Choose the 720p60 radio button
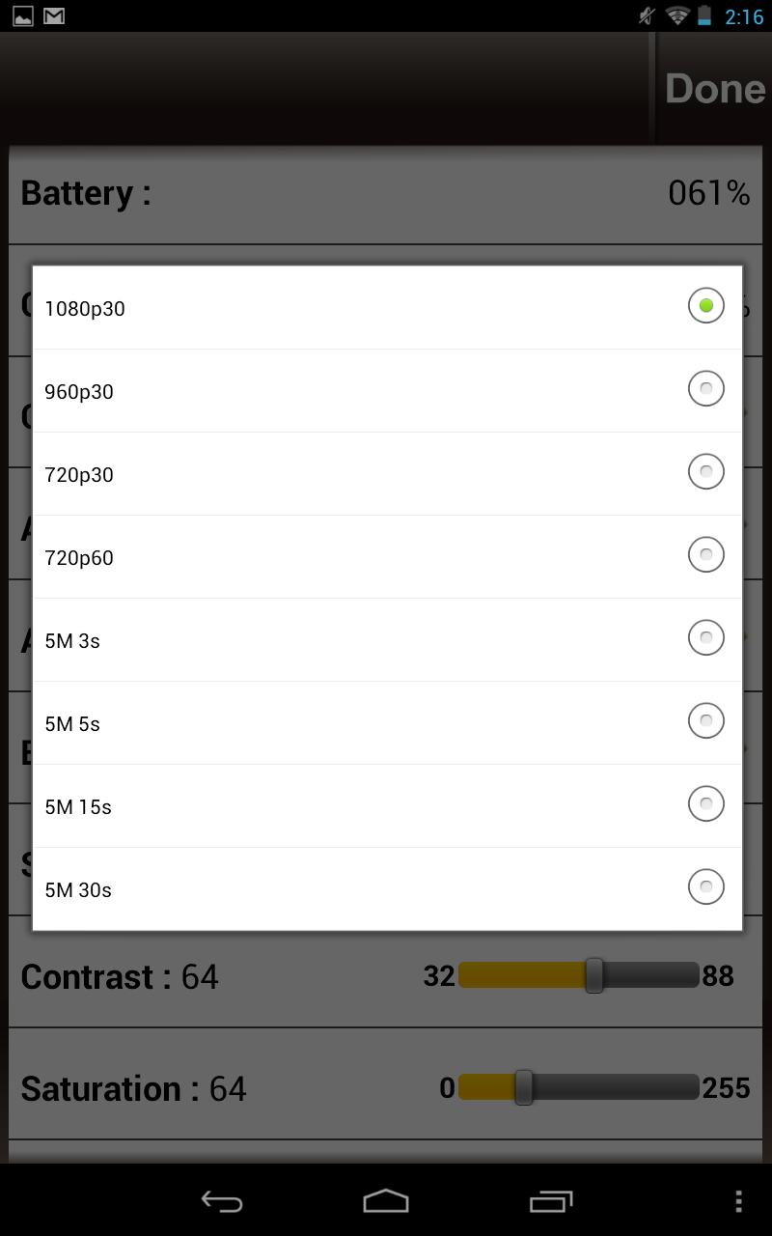Screen dimensions: 772x1236 pyautogui.click(x=705, y=555)
